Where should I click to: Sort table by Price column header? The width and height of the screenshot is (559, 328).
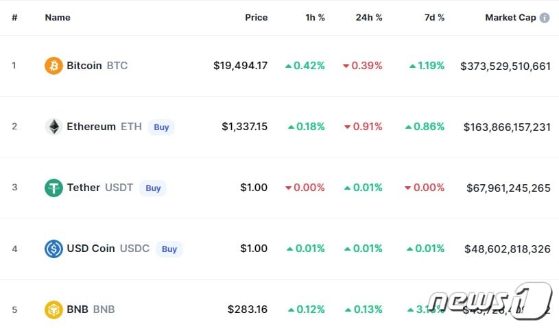pyautogui.click(x=256, y=18)
